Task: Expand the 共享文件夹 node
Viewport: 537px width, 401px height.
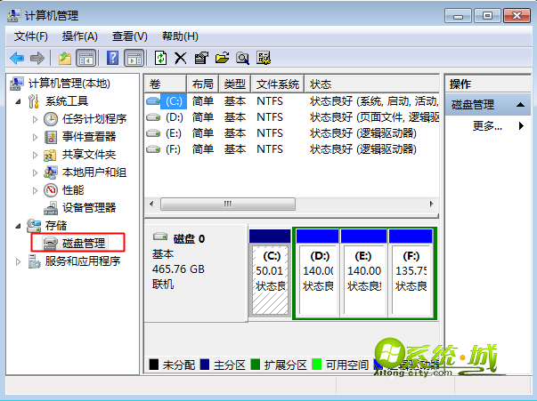Action: 35,155
